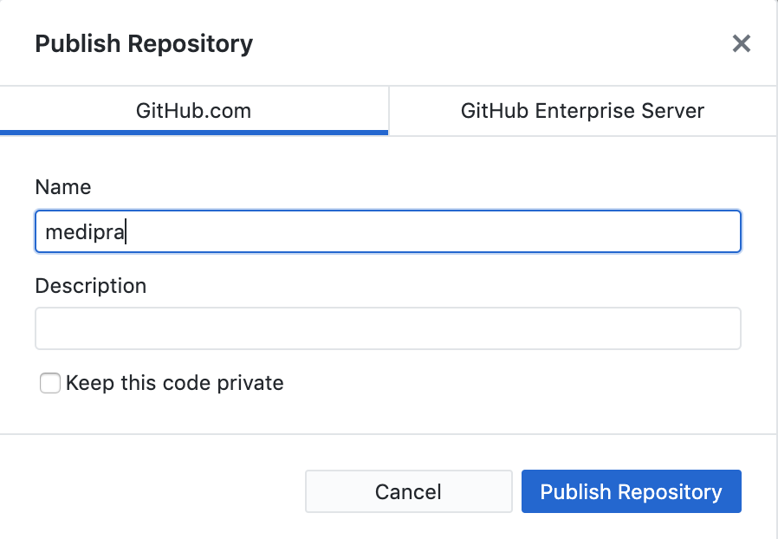Click the 'medipra' text in Name field
The image size is (778, 539).
click(85, 232)
